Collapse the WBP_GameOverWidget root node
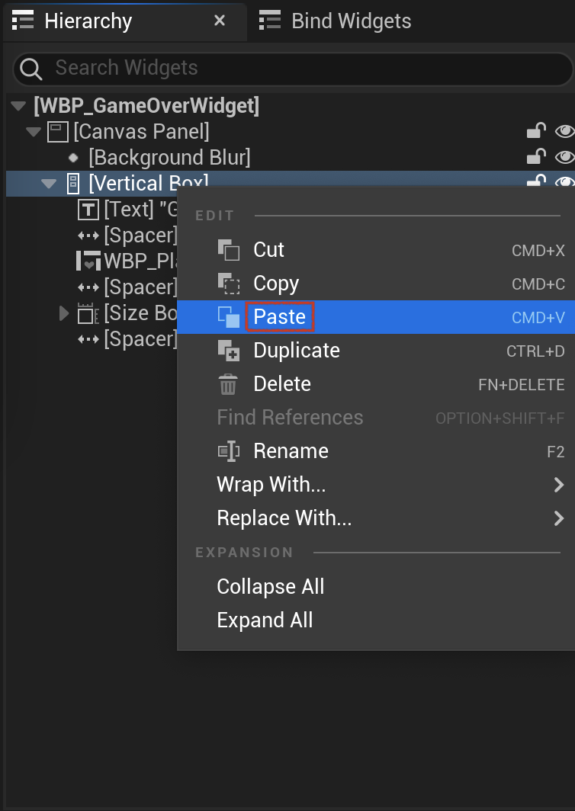Viewport: 575px width, 811px height. (18, 106)
